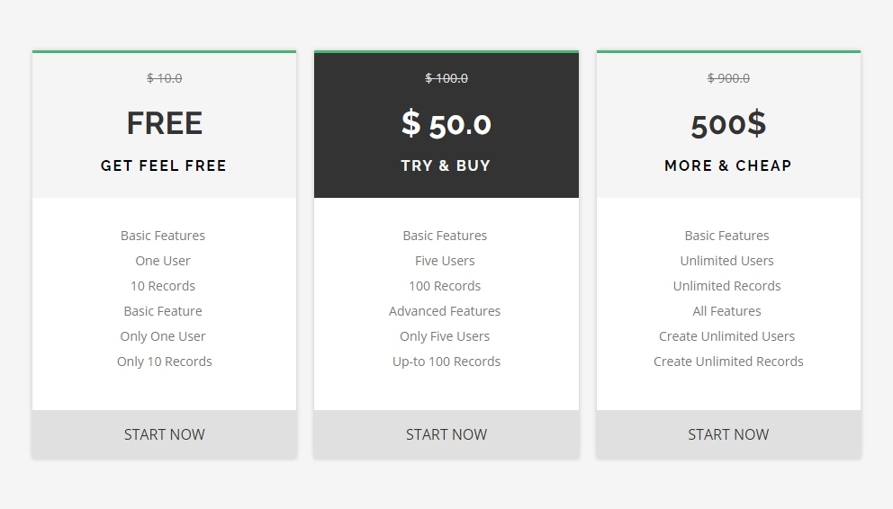Select the 500$ price heading

click(x=728, y=124)
